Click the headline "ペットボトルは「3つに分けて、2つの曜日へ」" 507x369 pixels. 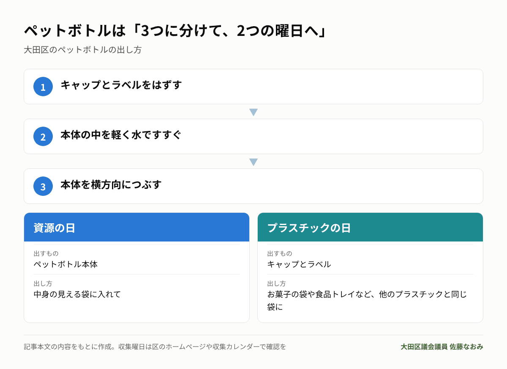176,31
